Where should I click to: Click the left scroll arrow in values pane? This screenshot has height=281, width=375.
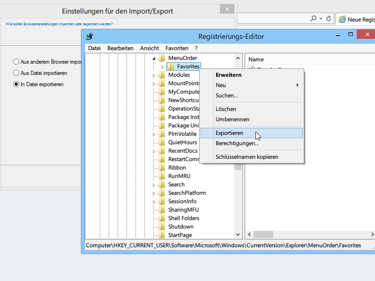(x=249, y=235)
